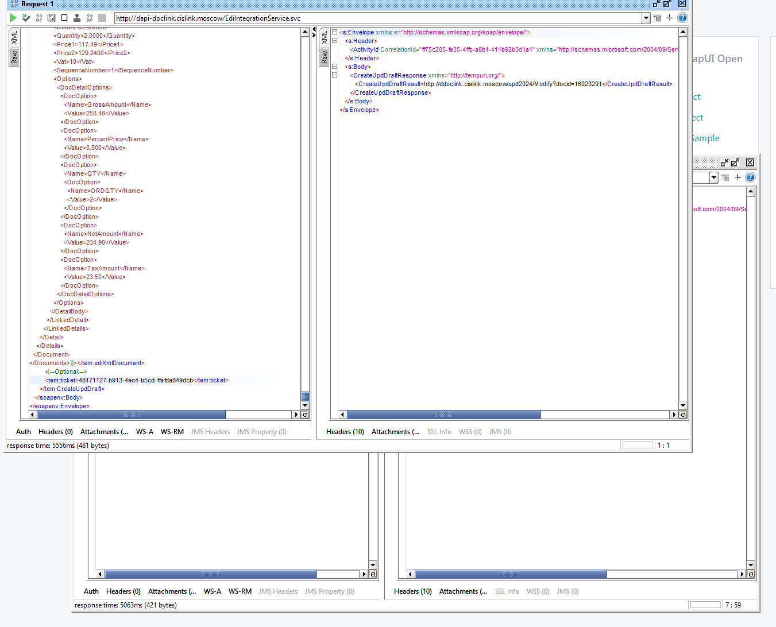This screenshot has width=776, height=627.
Task: Submit request with the green play icon
Action: click(13, 18)
